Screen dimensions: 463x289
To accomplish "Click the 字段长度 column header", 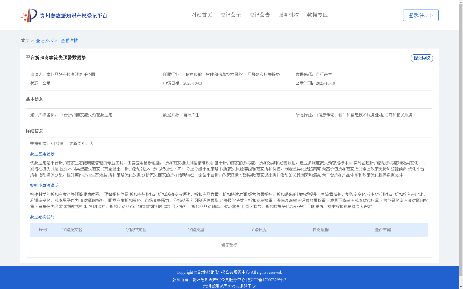I will (x=258, y=230).
